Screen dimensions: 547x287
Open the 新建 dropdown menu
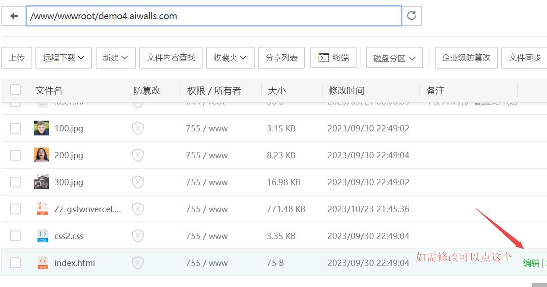coord(115,58)
